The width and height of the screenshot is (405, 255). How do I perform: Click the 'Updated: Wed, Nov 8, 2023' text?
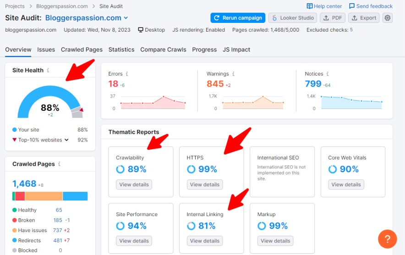pyautogui.click(x=97, y=30)
